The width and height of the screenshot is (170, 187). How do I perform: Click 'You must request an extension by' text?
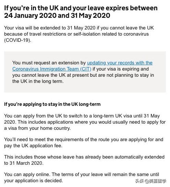(x=49, y=63)
